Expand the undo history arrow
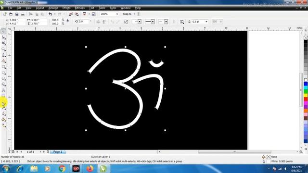 pos(54,14)
